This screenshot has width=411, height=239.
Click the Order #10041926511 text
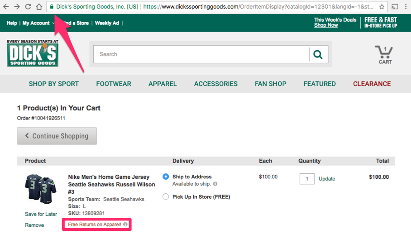[x=41, y=118]
